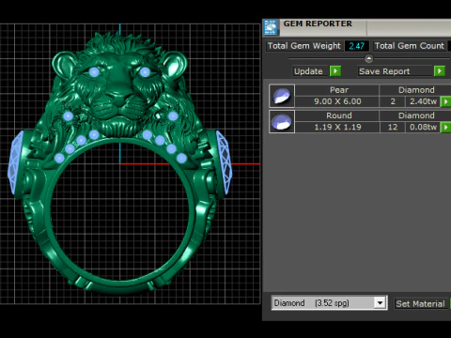Click the Total Gem Weight value 2.47
451x338 pixels.
[357, 46]
